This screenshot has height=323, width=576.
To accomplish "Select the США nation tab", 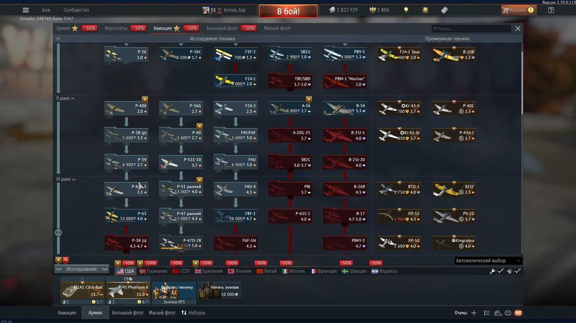I will 125,271.
